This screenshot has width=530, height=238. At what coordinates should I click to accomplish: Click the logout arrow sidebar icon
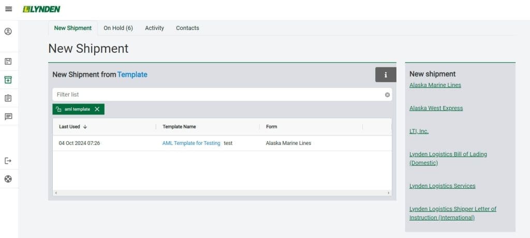click(x=8, y=160)
